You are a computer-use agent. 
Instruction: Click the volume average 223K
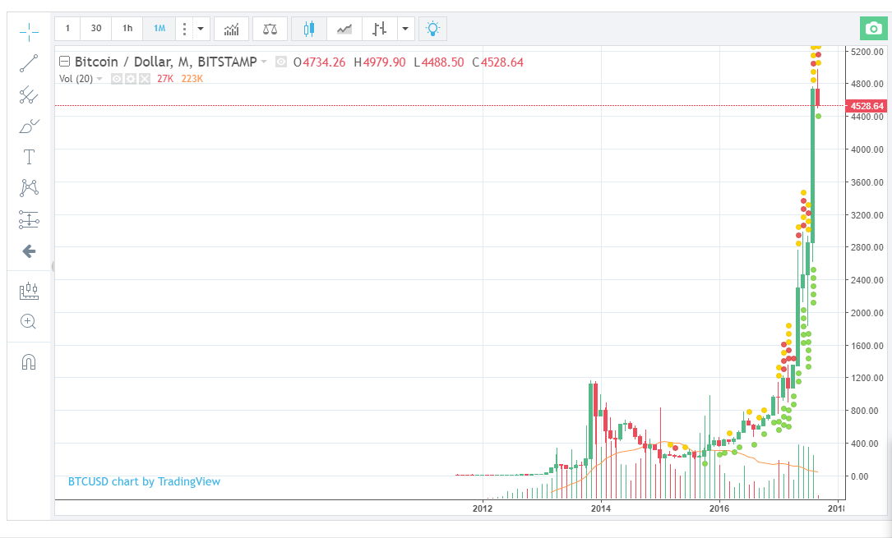coord(192,78)
